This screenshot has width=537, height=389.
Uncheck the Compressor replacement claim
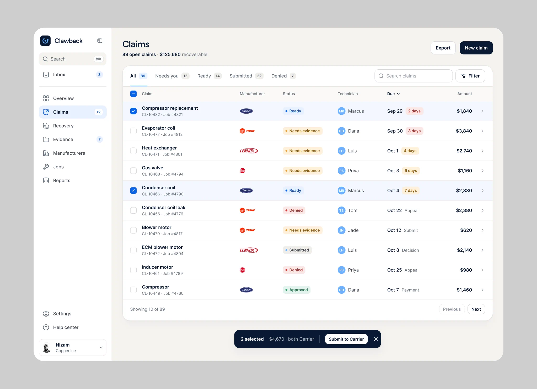point(133,111)
